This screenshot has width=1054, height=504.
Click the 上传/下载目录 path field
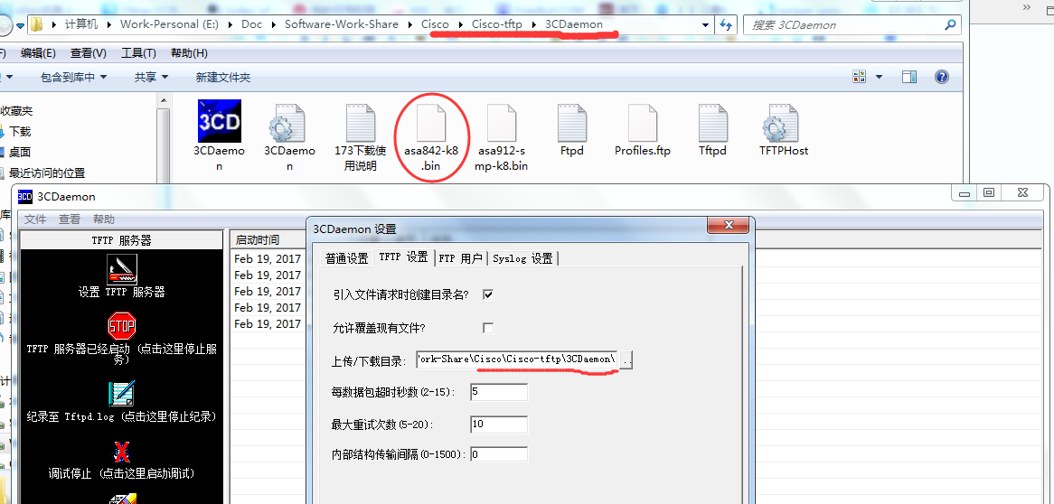pyautogui.click(x=517, y=360)
